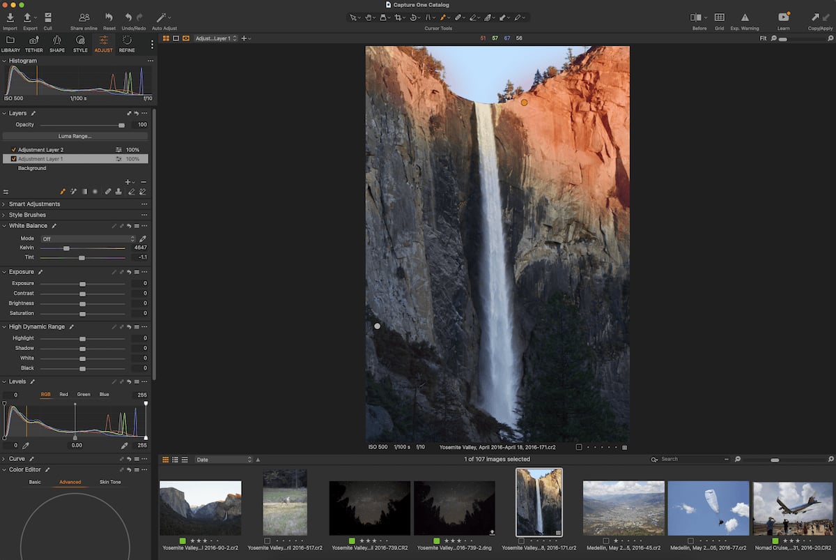Click the Exposure Warning icon

click(745, 17)
